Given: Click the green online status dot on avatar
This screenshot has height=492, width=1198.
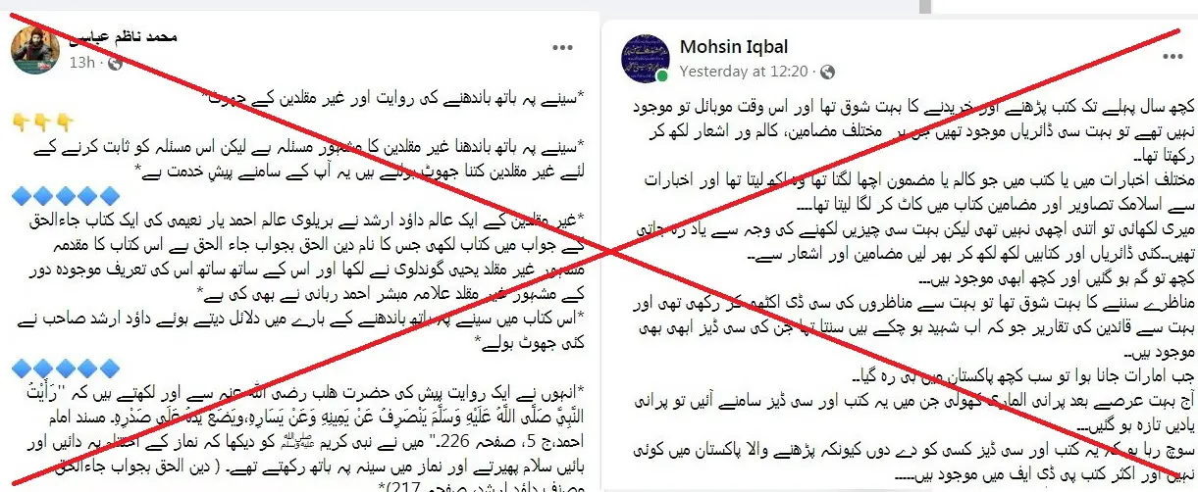Looking at the screenshot, I should [x=662, y=76].
